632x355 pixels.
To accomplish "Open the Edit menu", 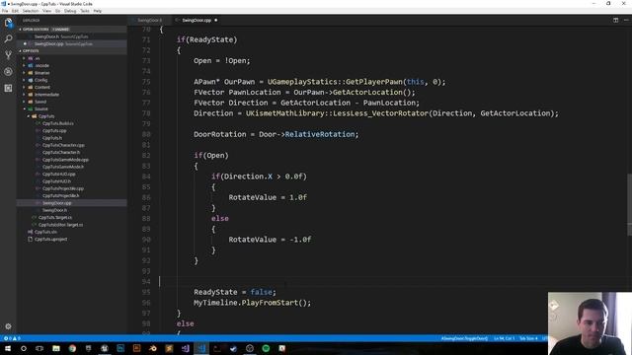I will coord(16,11).
